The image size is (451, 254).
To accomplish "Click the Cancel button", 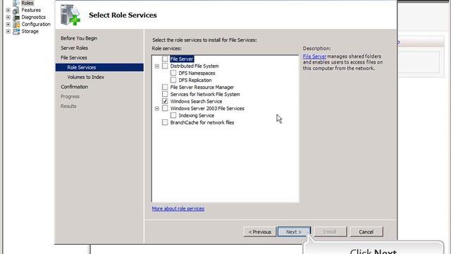I will [x=366, y=232].
